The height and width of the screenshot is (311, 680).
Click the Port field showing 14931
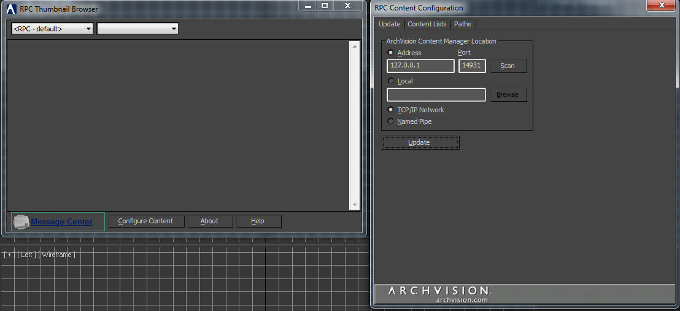472,66
